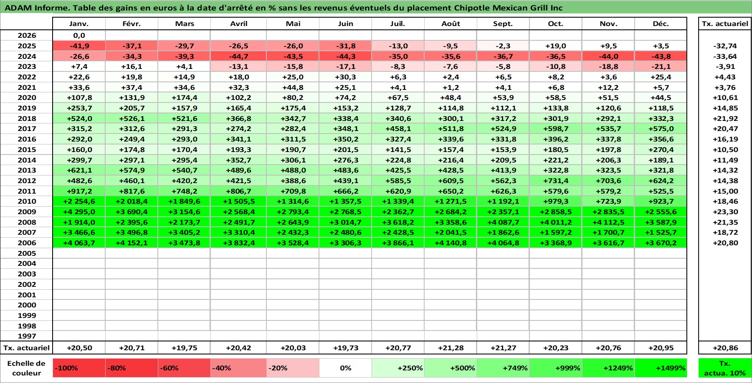Select the +2 254,6 cell in January 2010

tap(79, 202)
